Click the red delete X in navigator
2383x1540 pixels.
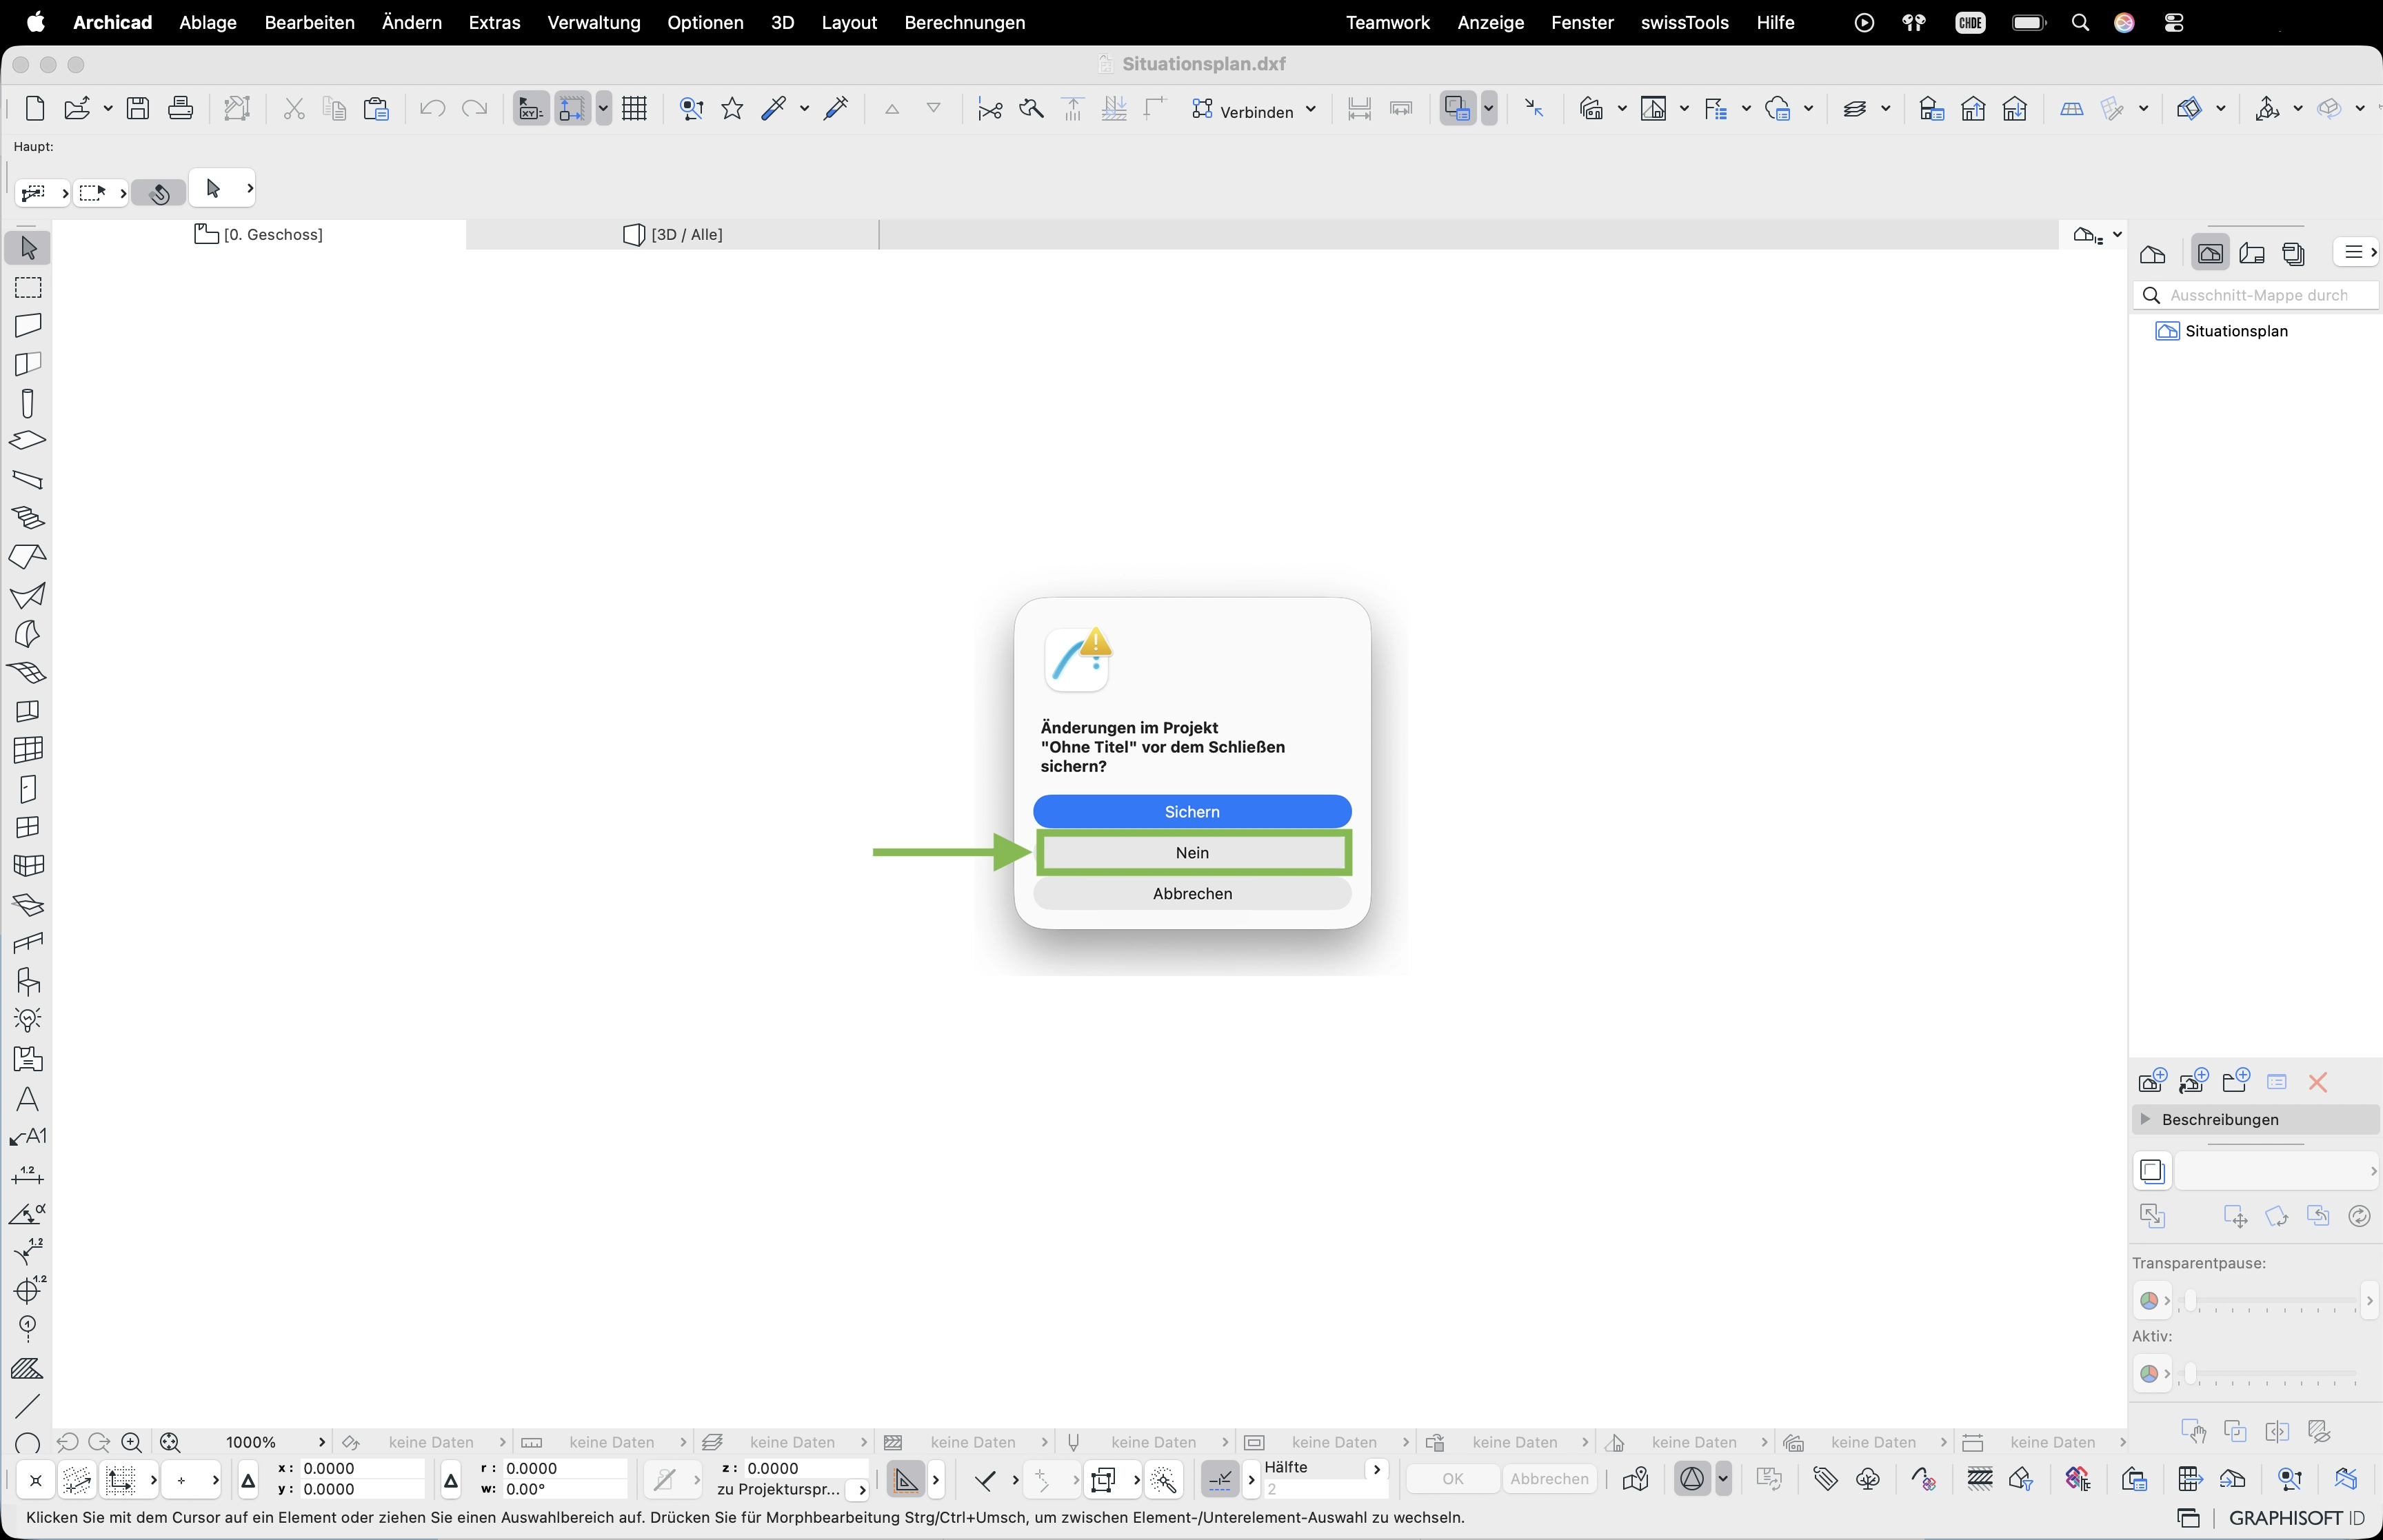(x=2318, y=1082)
